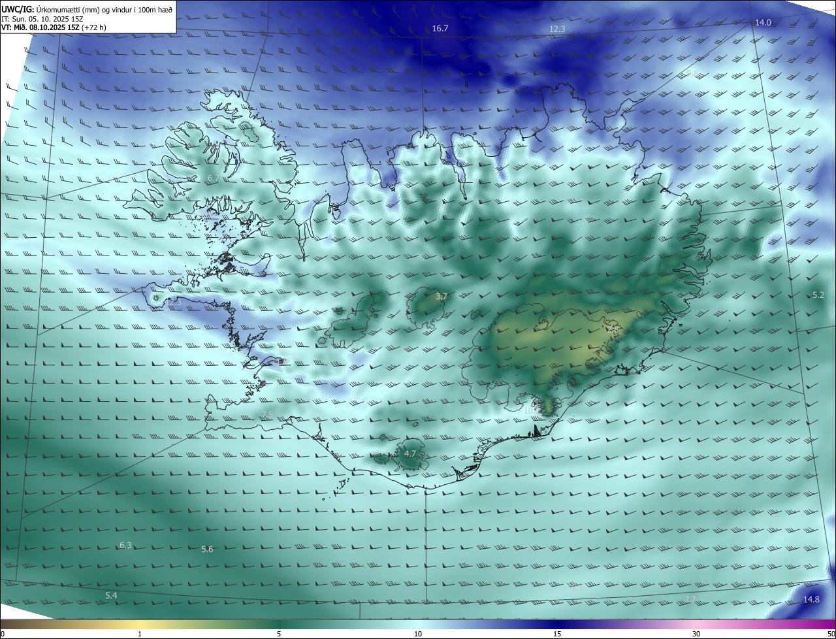Screen dimensions: 836x639
Task: Click the colorbar tick label 5
Action: [279, 634]
